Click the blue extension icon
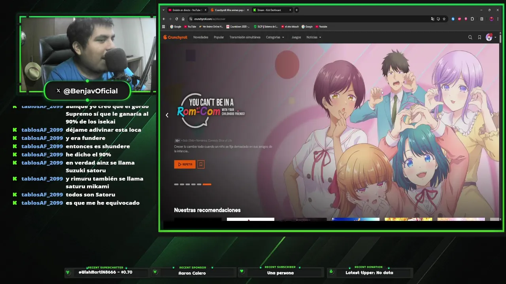 click(453, 19)
